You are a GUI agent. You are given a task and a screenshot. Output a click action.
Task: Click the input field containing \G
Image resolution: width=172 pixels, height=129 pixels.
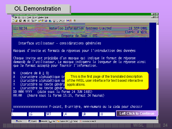[36, 114]
